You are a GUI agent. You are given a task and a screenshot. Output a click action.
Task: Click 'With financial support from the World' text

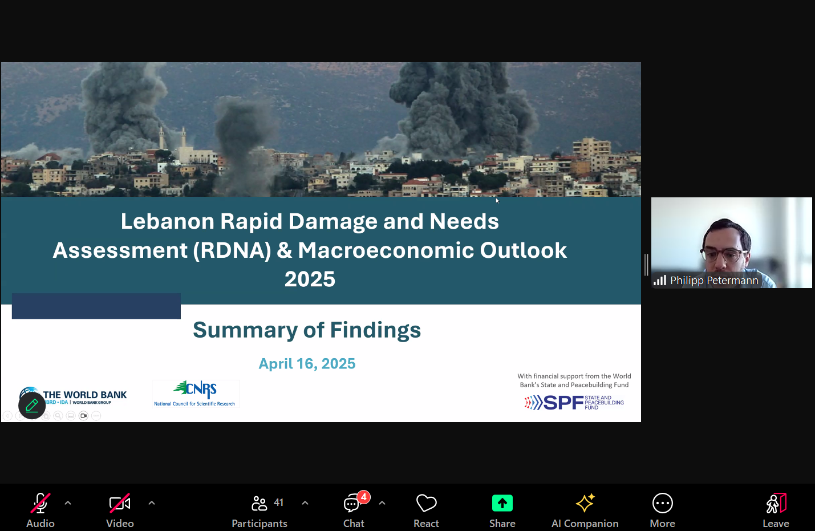tap(574, 376)
